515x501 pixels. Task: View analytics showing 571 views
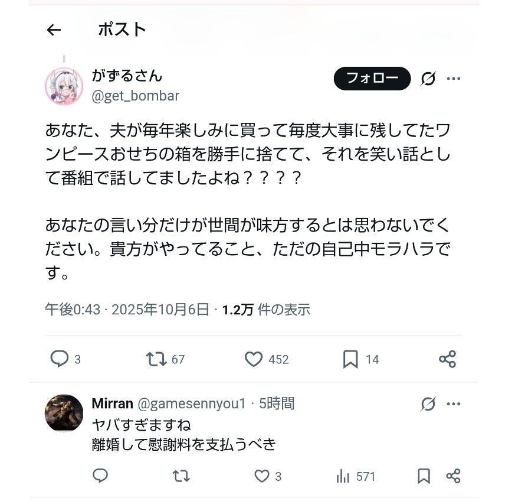pos(342,476)
